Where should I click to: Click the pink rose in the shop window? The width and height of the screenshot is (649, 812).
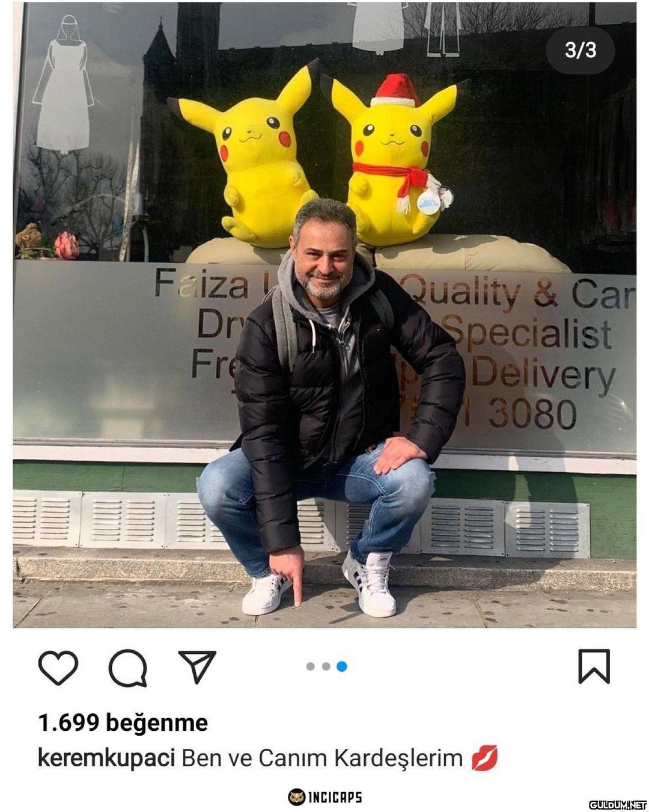[66, 245]
